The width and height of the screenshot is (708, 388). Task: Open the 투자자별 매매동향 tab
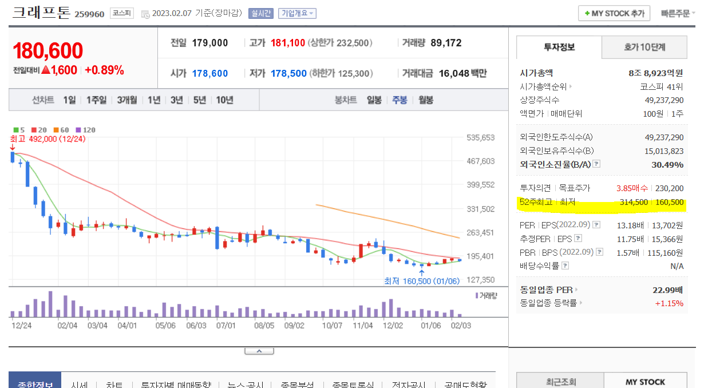pos(176,384)
